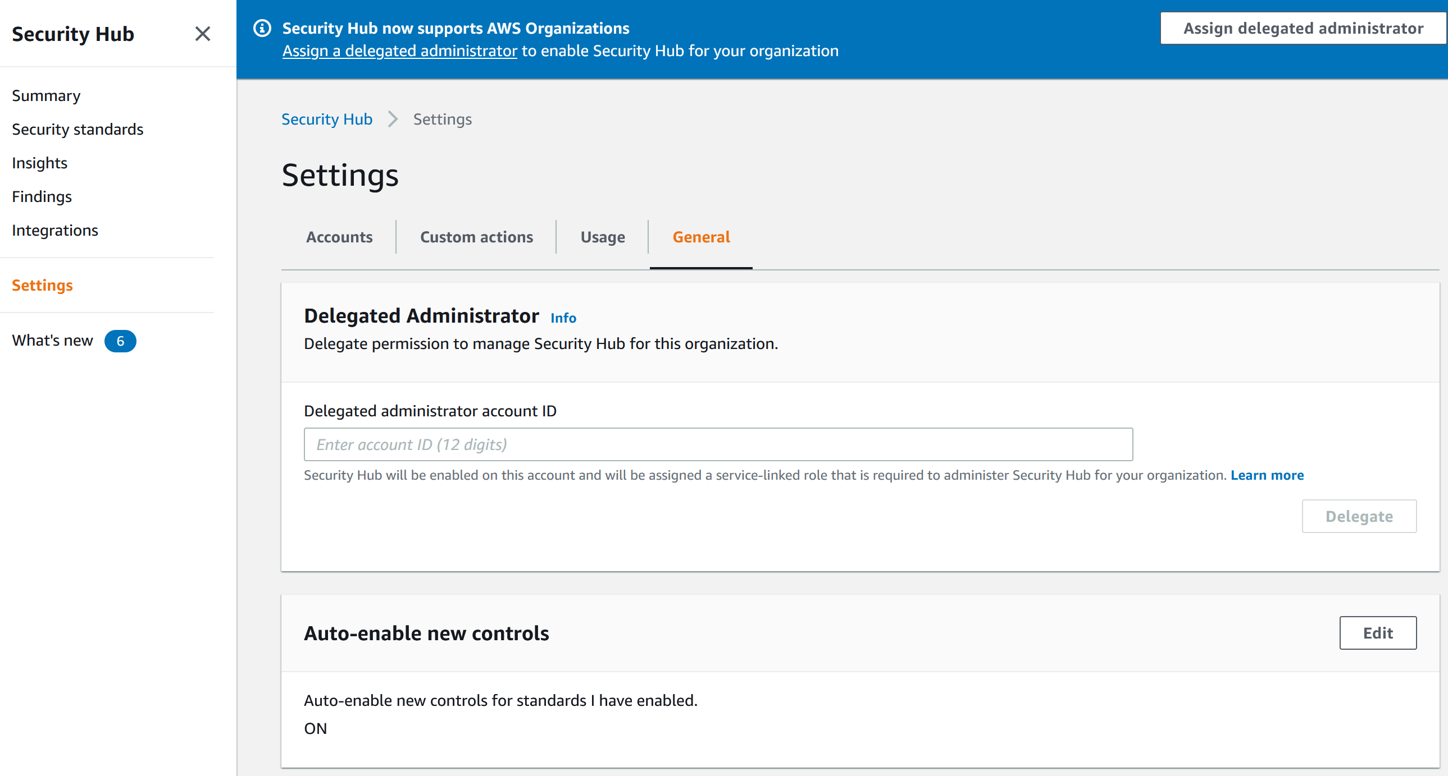
Task: Click the ON status under Auto-enable controls
Action: [315, 728]
